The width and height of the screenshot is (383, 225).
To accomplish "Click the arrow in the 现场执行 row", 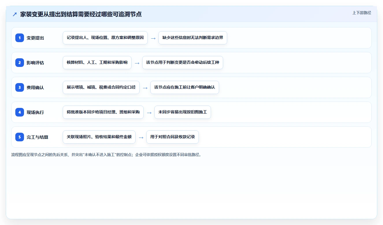I will click(149, 112).
